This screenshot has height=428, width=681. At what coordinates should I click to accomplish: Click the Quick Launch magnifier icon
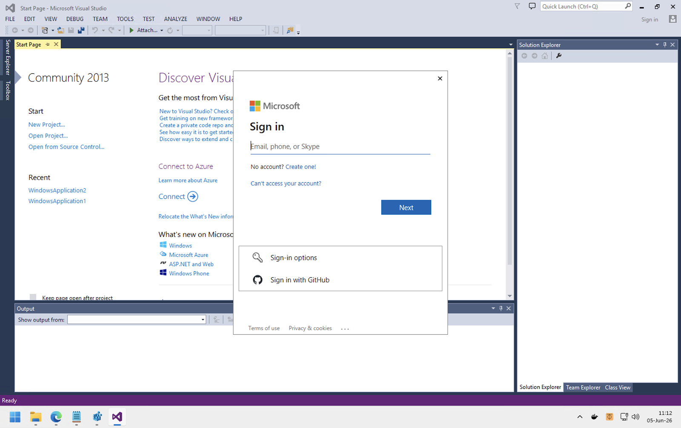coord(628,6)
